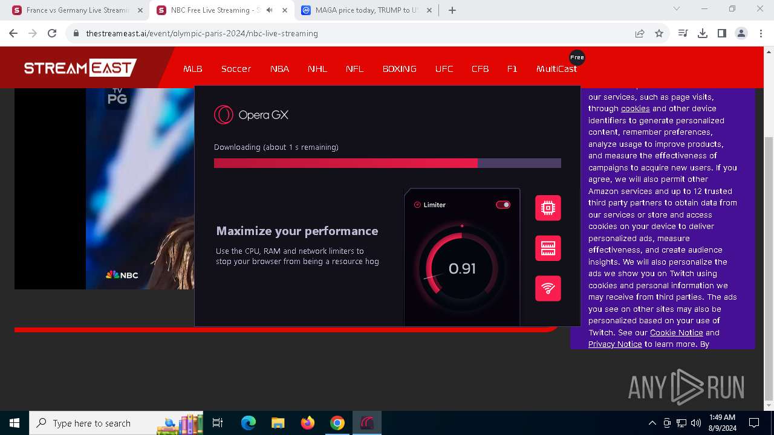The height and width of the screenshot is (435, 774).
Task: Switch to France vs Germany Live Streaming tab
Action: click(x=77, y=10)
